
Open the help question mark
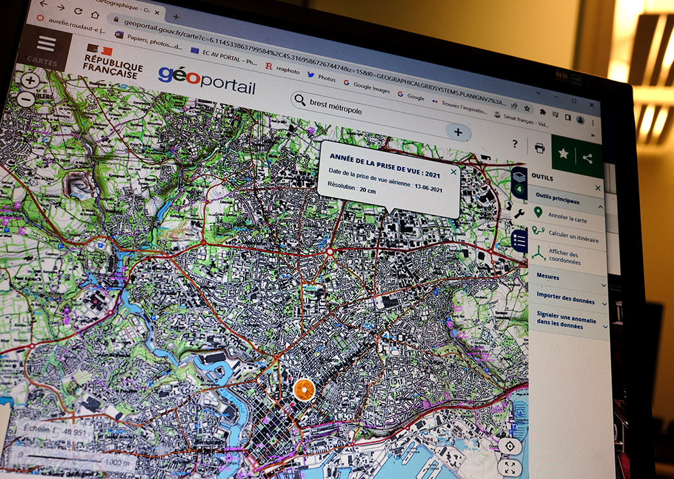coord(515,144)
